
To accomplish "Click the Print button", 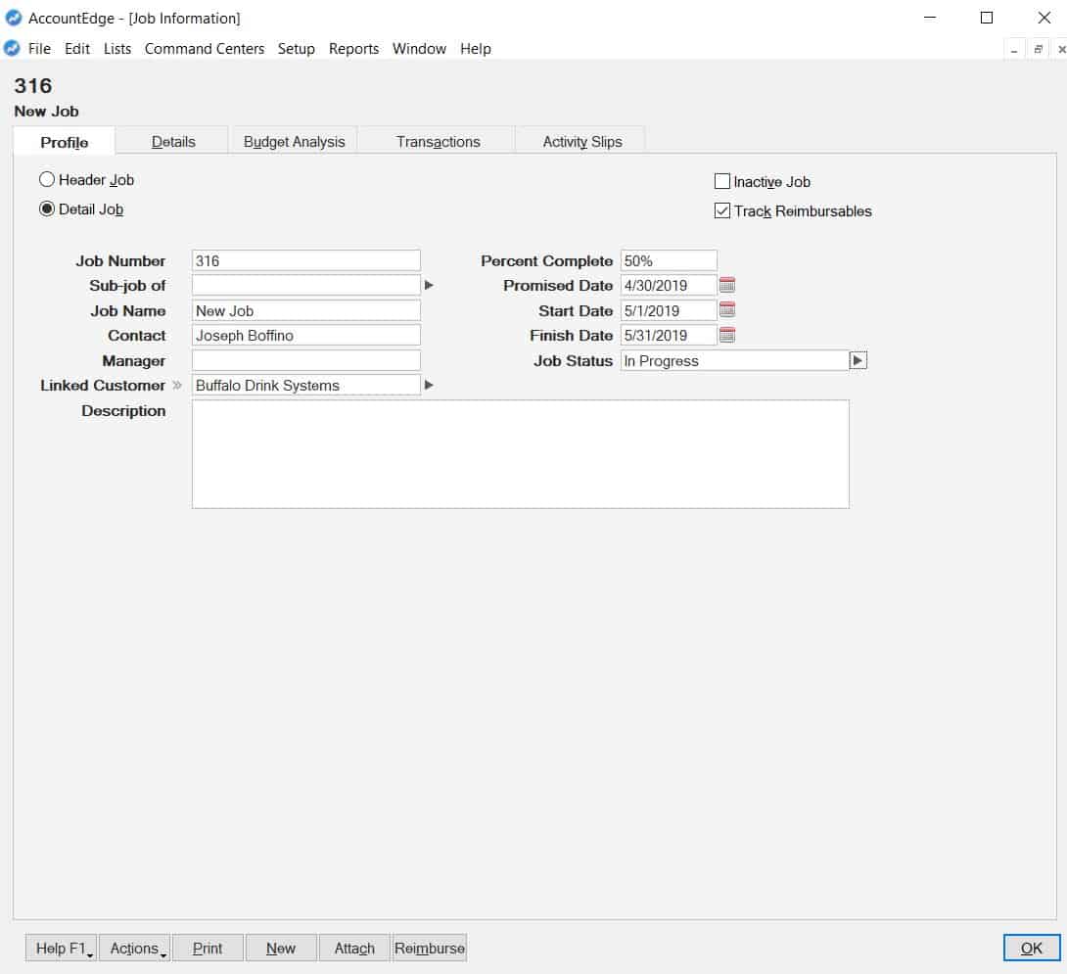I will tap(208, 949).
